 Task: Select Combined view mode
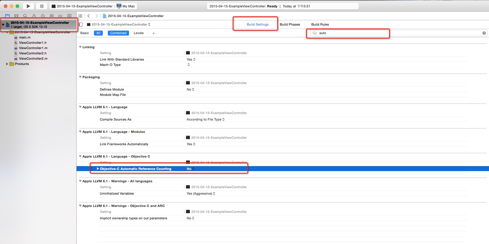(x=118, y=33)
